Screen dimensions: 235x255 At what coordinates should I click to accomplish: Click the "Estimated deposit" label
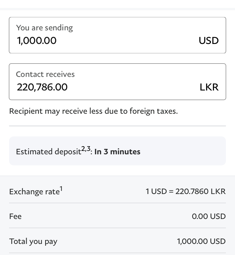(49, 151)
